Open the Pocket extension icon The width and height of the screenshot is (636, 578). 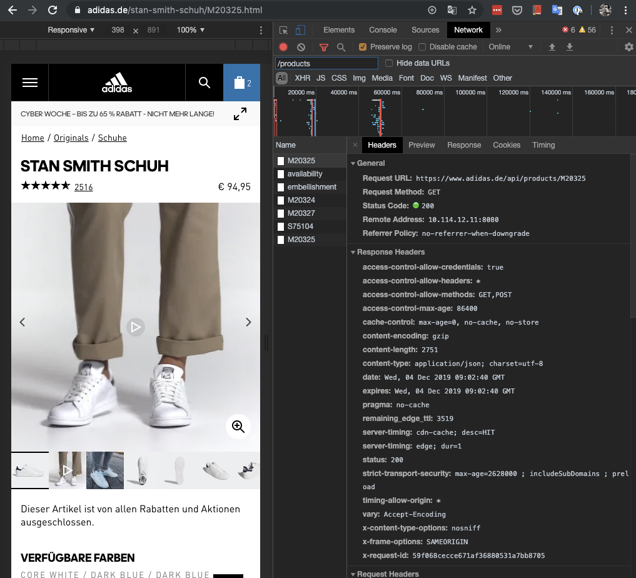(517, 10)
